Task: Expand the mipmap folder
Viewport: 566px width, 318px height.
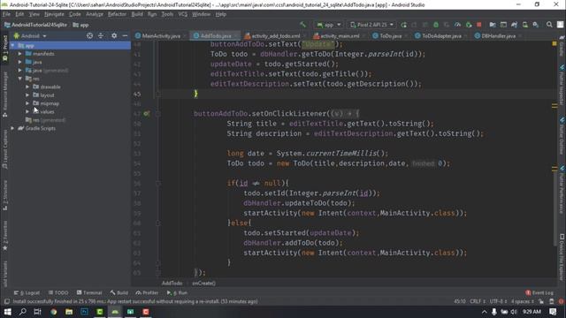Action: point(27,103)
